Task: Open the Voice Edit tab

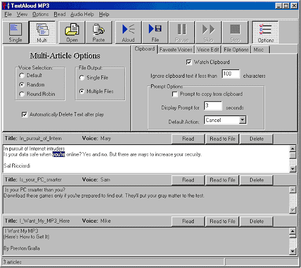Action: [208, 50]
